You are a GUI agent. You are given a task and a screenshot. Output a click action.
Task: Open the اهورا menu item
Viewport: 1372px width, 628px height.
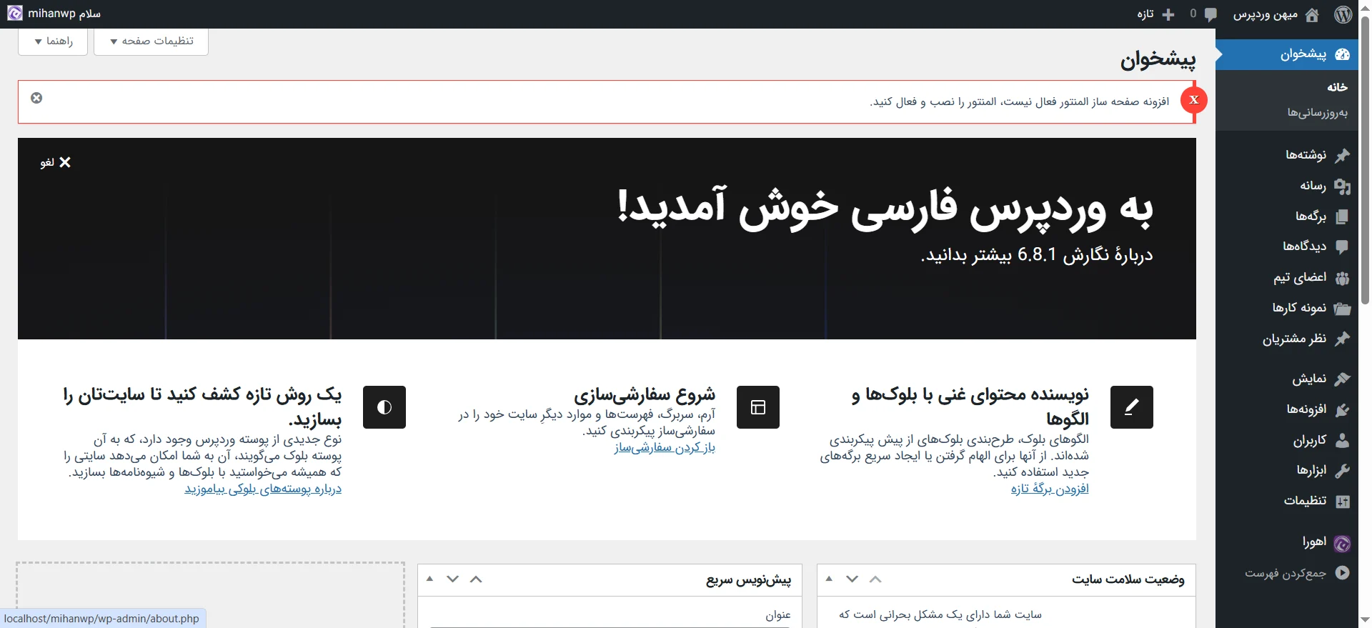pos(1286,543)
